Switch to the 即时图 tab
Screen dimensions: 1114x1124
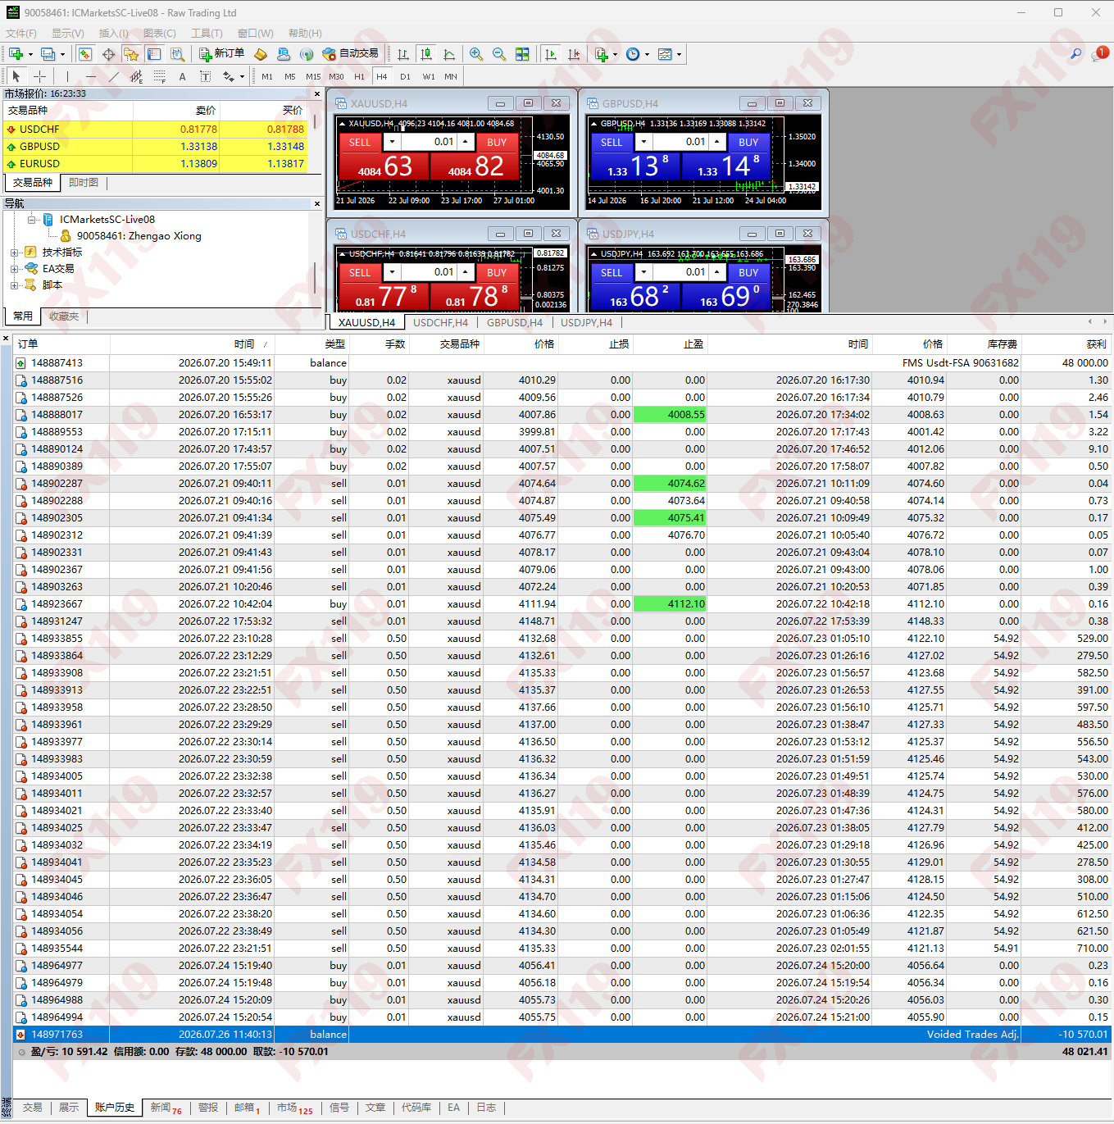84,183
